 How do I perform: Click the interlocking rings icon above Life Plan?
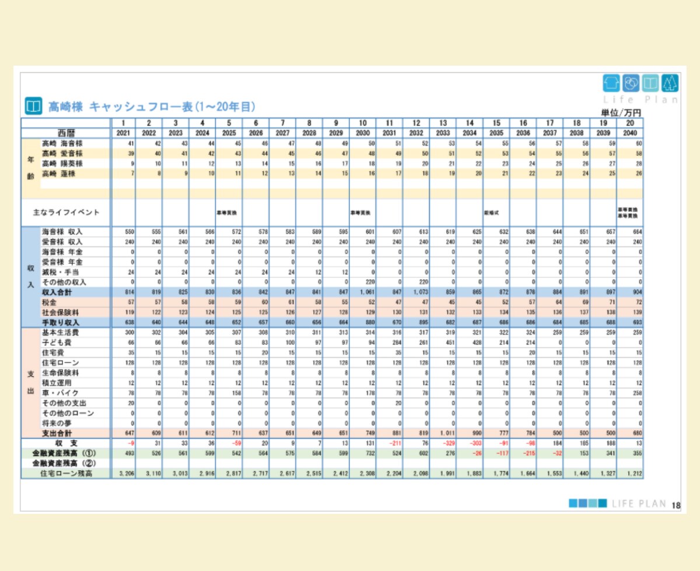point(631,83)
